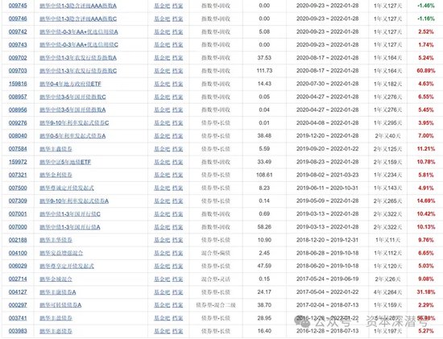Image resolution: width=443 pixels, height=339 pixels.
Task: Open fund code 002188 link
Action: point(18,240)
